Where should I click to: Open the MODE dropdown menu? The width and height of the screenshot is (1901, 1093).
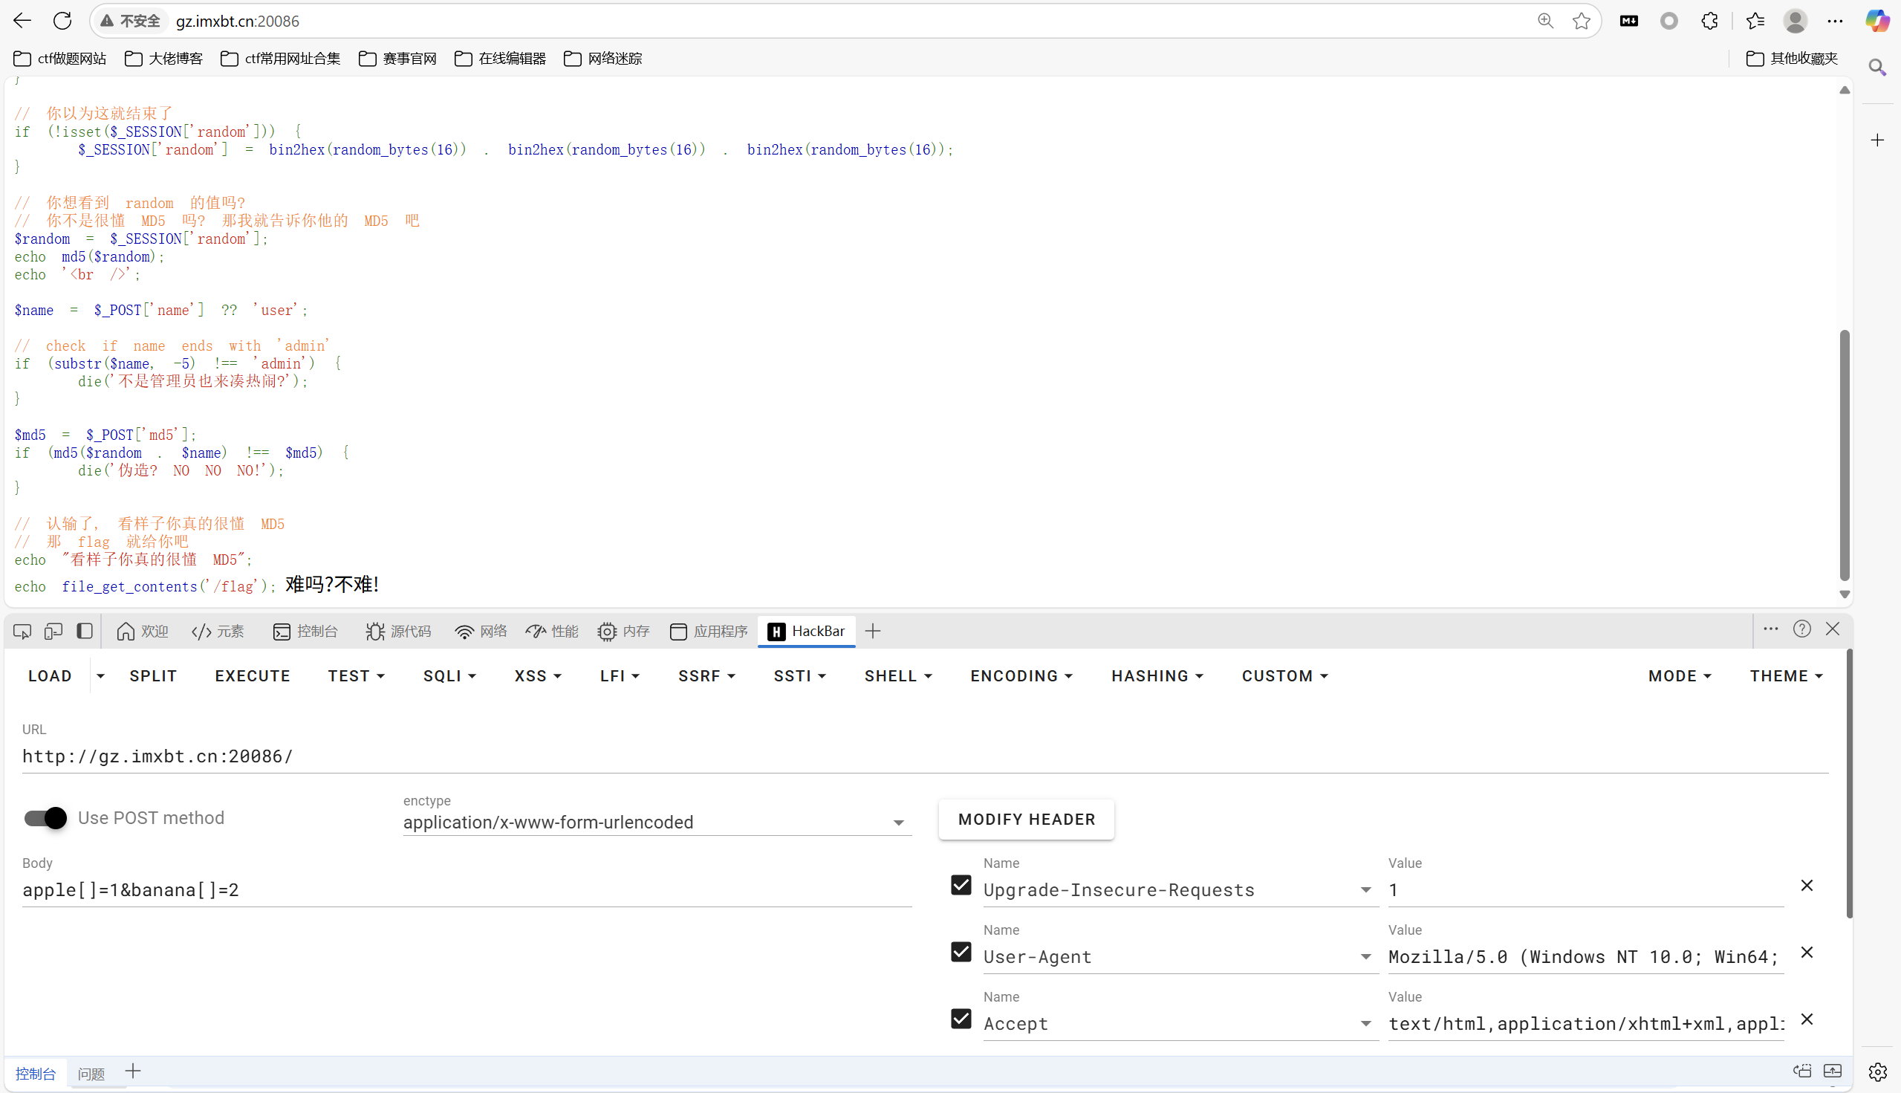pos(1679,676)
